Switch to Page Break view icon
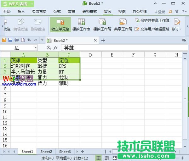The height and width of the screenshot is (161, 189). [106, 158]
